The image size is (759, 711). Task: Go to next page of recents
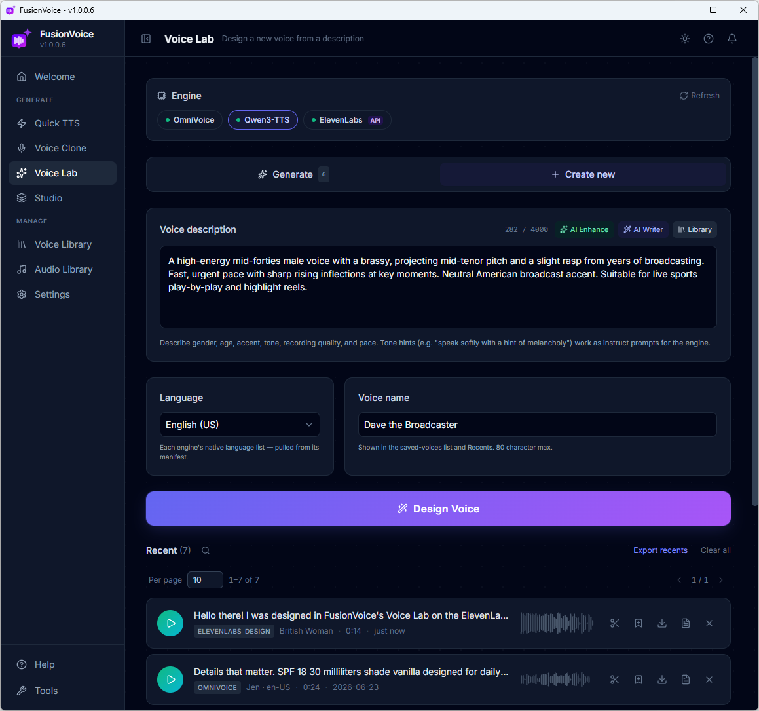click(721, 580)
